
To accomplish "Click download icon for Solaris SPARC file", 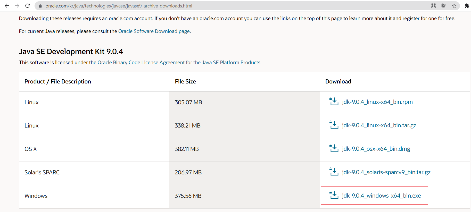I will (x=334, y=172).
